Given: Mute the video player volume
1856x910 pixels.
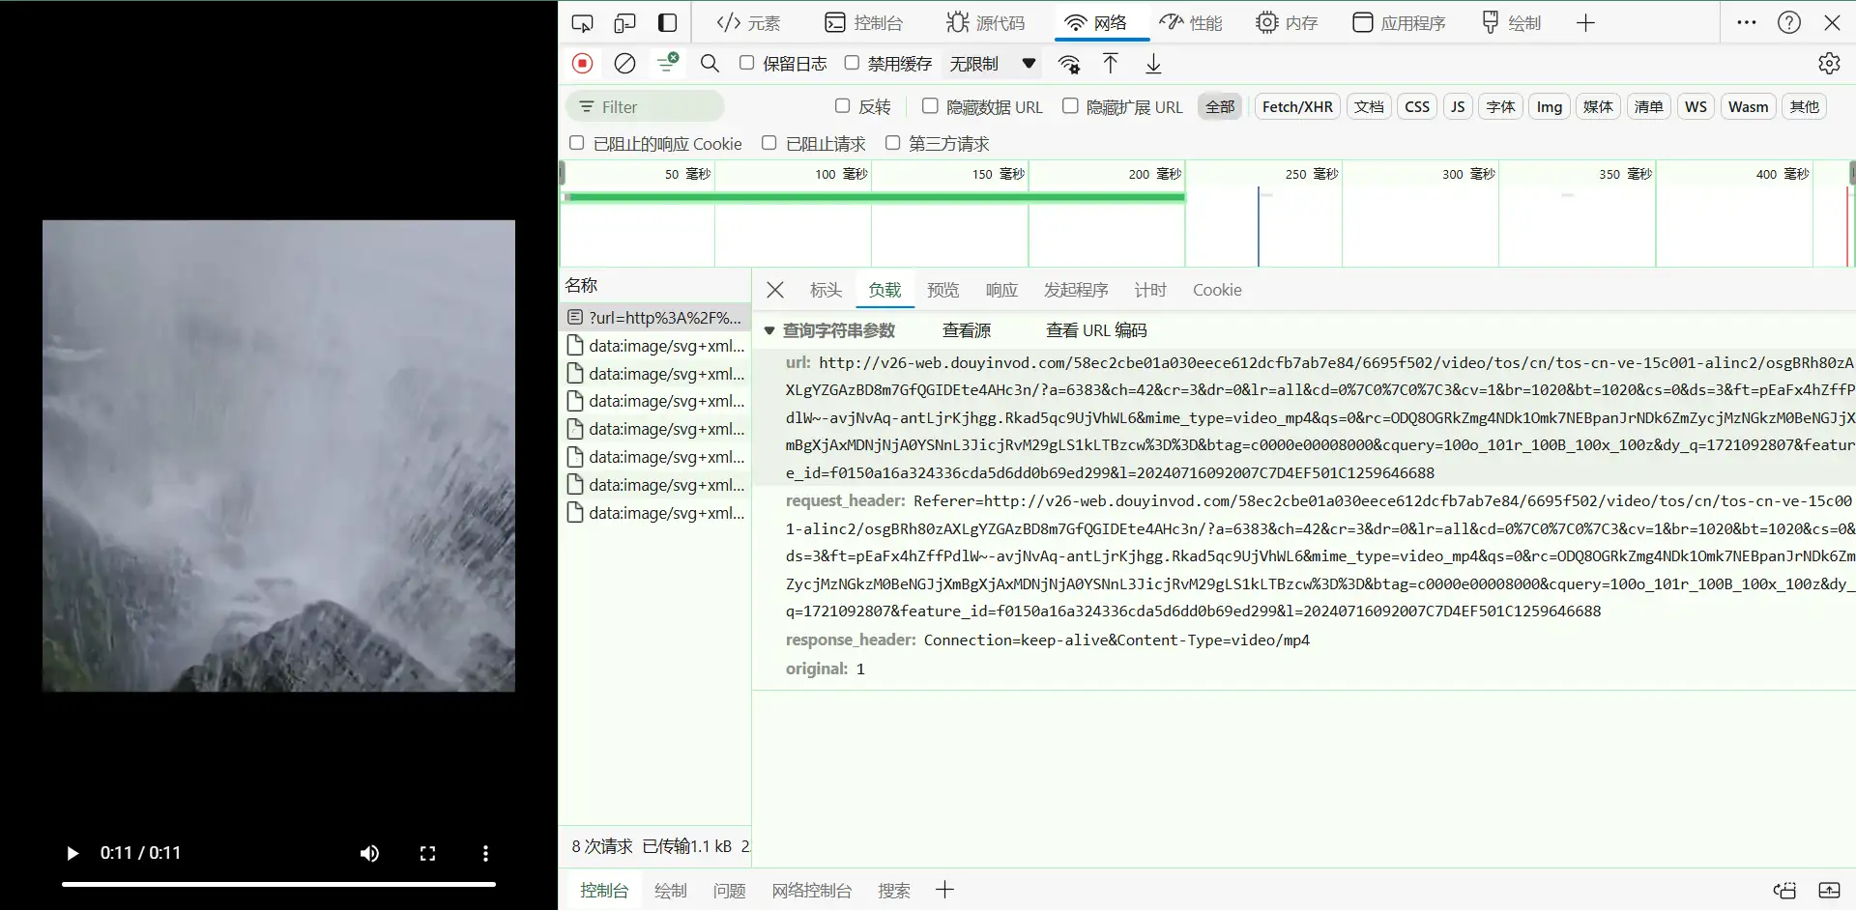Looking at the screenshot, I should coord(369,853).
